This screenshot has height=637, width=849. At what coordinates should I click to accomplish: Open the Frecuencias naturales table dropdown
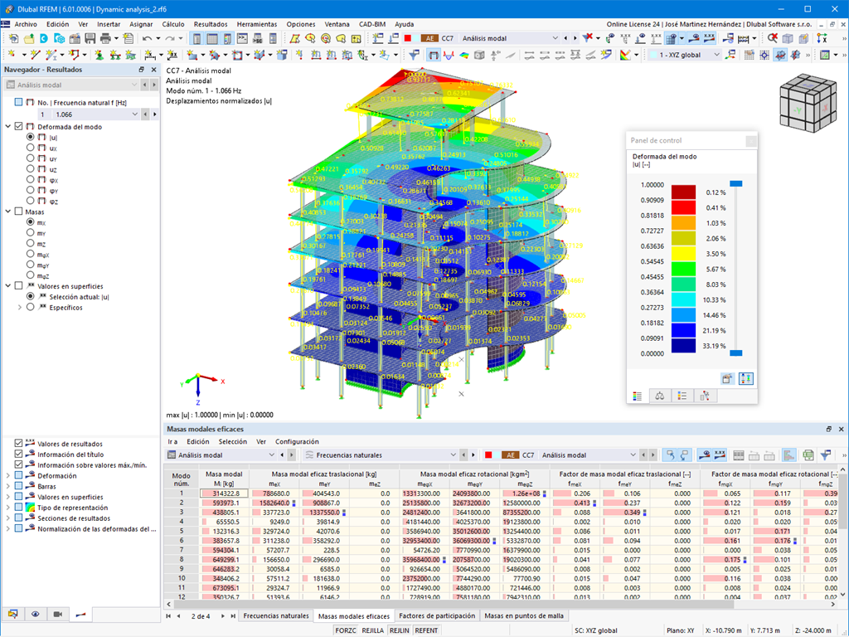453,455
